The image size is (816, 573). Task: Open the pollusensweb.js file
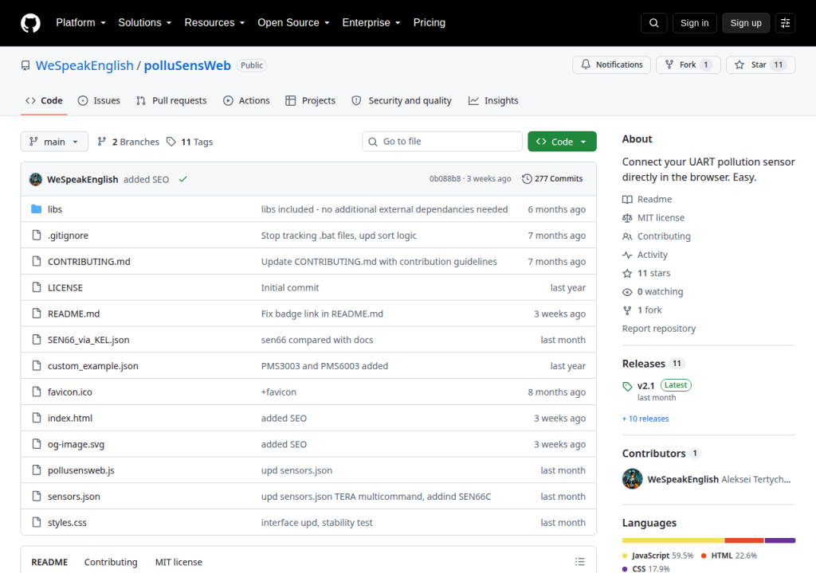(x=80, y=470)
